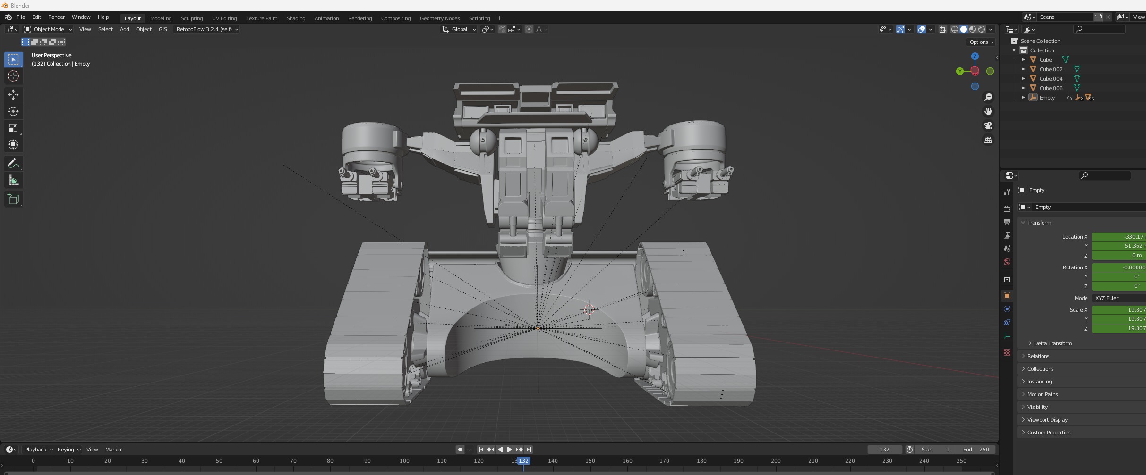
Task: Select the Select Box tool
Action: coord(13,59)
